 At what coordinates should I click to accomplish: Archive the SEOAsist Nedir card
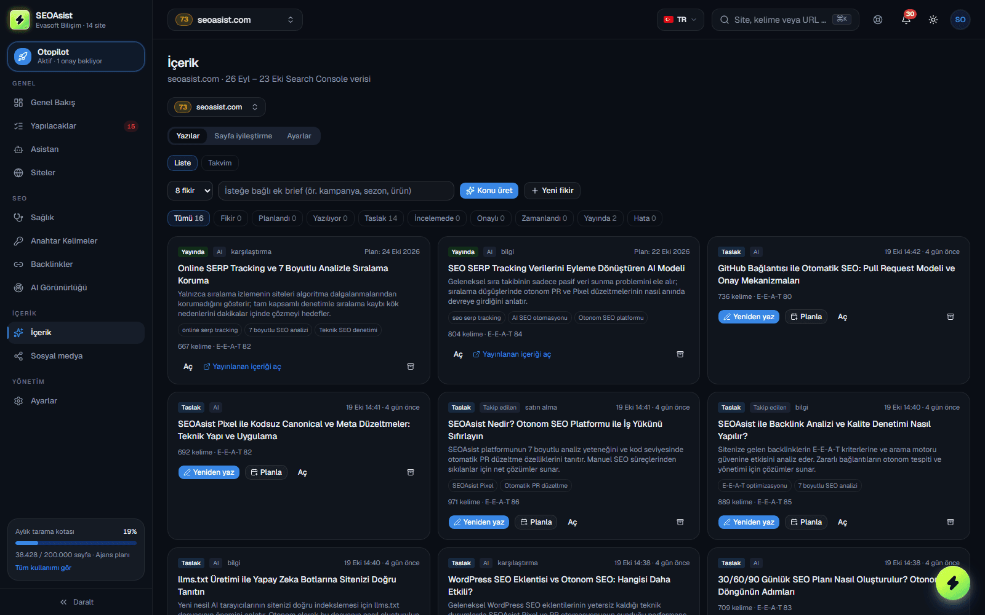click(x=680, y=522)
